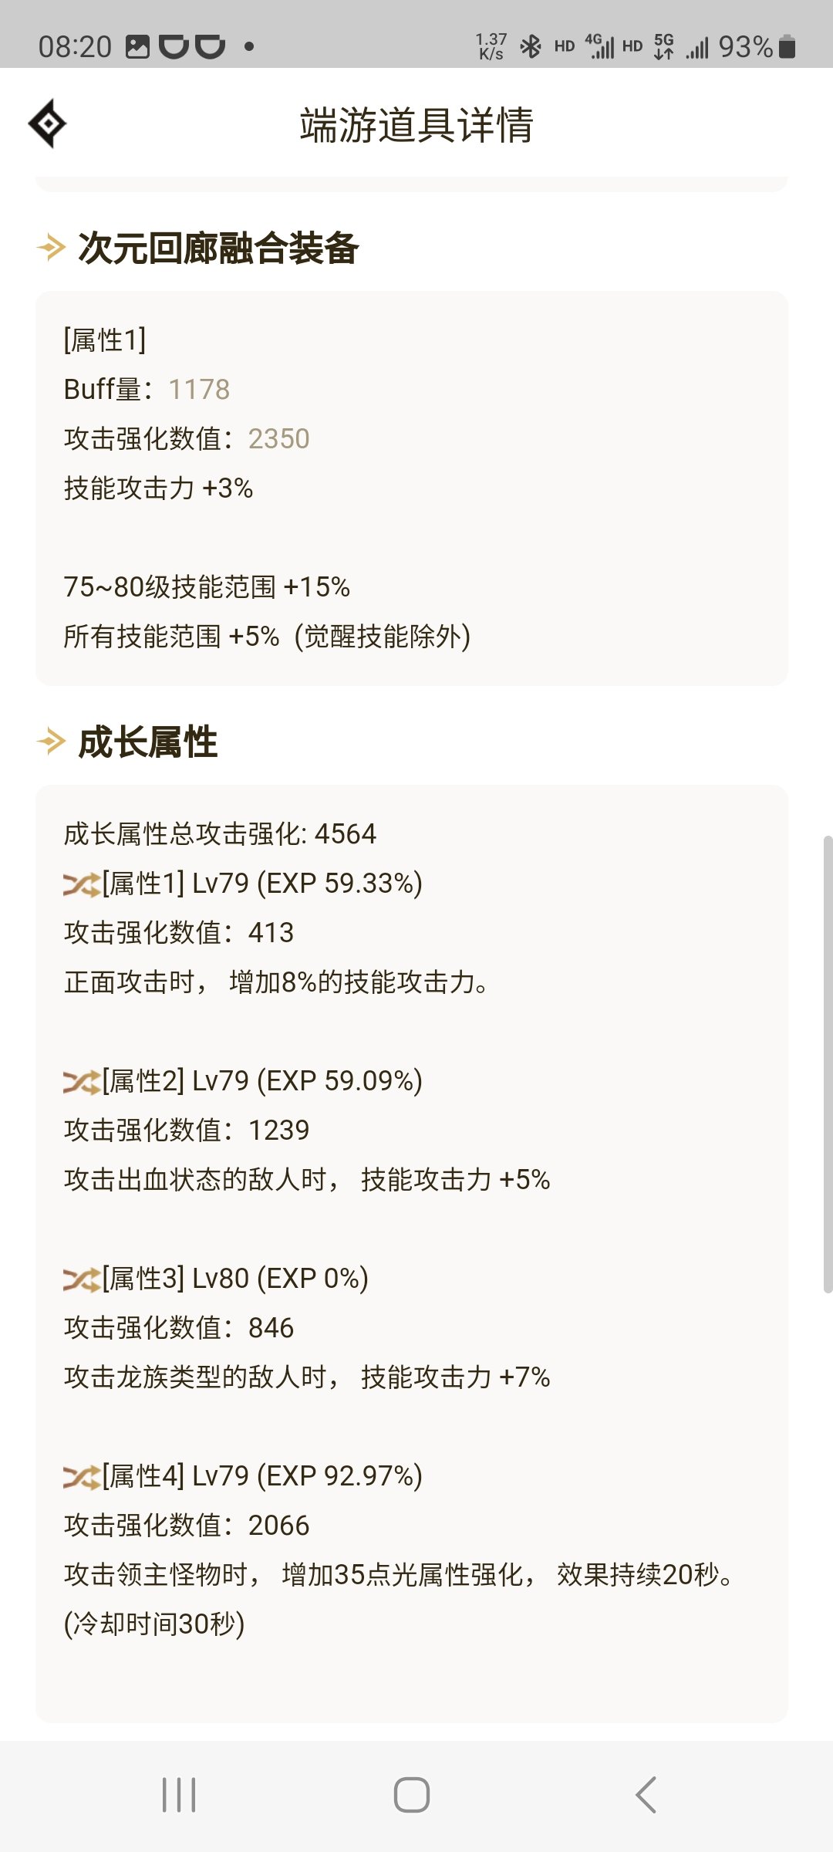This screenshot has width=833, height=1852.
Task: Tap the 端游道具详情 page title
Action: pos(416,125)
